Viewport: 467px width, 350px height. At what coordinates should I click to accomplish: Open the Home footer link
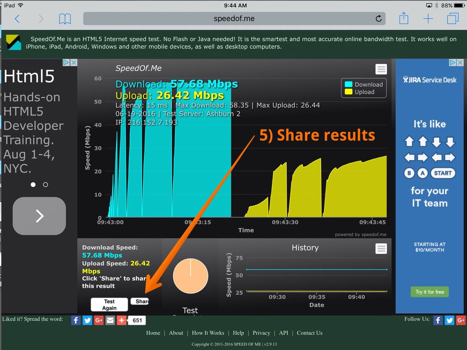[x=153, y=333]
